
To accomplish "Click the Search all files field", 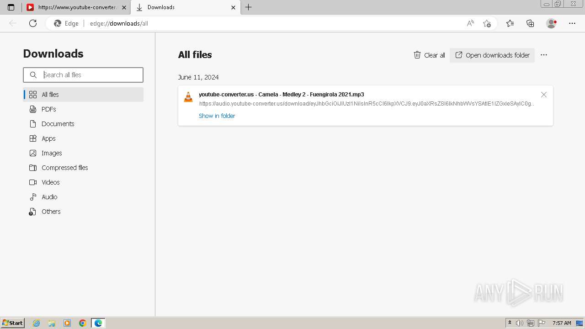I will point(83,75).
